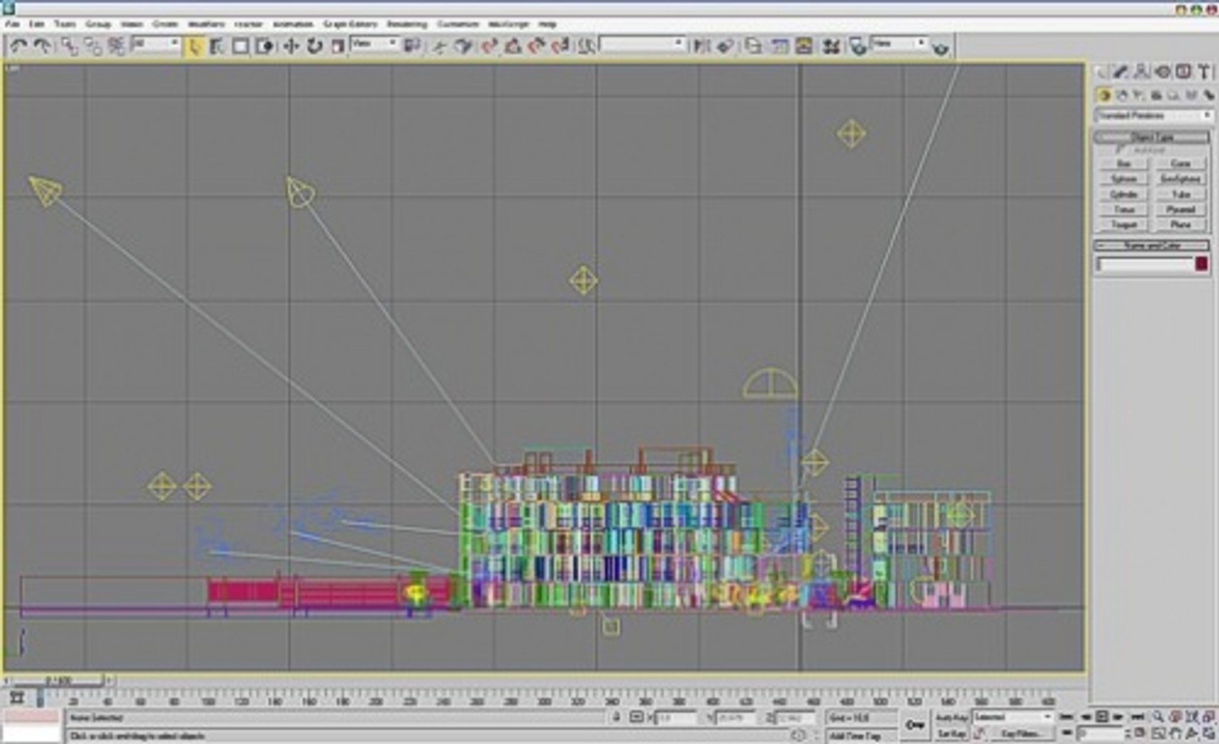1219x744 pixels.
Task: Toggle 3D Snaps on the toolbar
Action: coord(490,46)
